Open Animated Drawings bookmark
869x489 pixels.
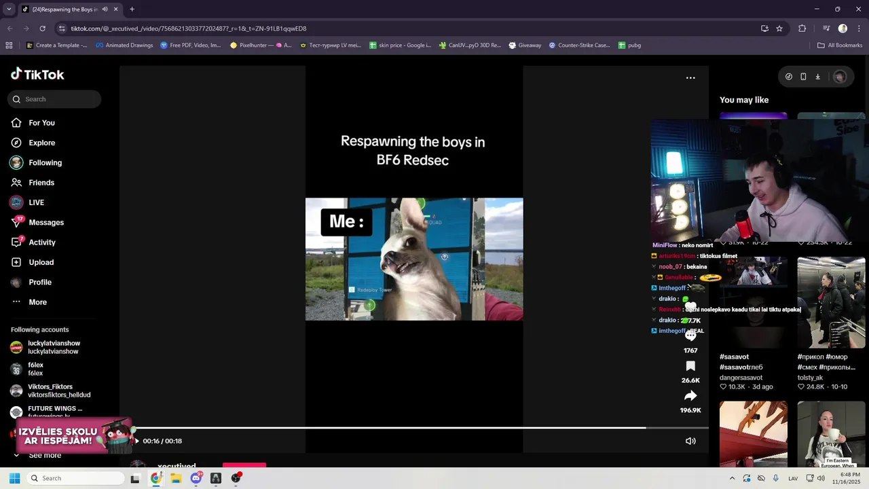(124, 46)
